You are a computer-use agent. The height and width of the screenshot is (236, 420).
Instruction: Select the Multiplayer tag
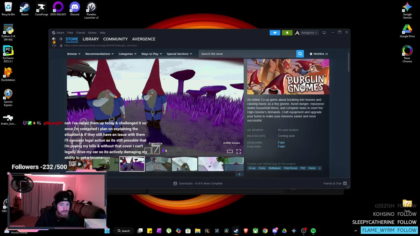[275, 168]
